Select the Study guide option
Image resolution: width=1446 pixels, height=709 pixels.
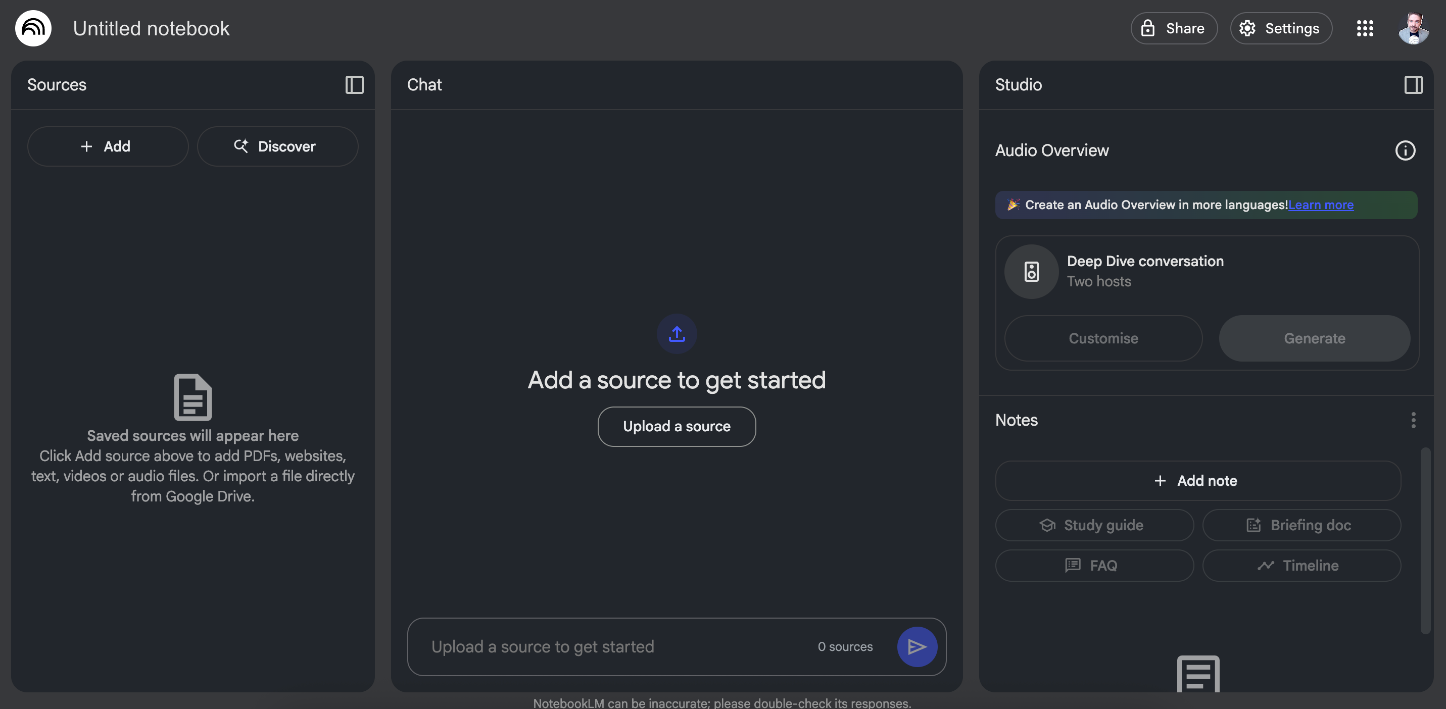tap(1094, 525)
